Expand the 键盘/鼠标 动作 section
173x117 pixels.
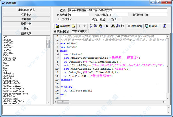point(25,10)
